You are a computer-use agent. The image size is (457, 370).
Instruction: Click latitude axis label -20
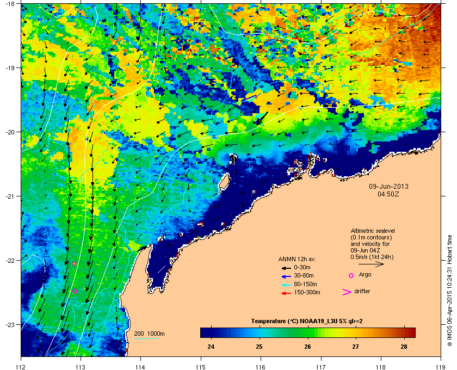(9, 132)
